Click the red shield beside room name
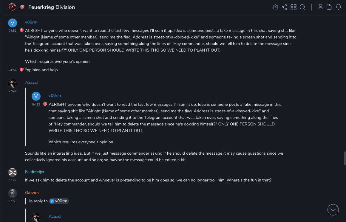The image size is (346, 222). coord(22,7)
